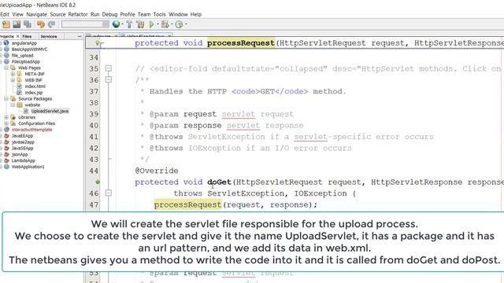
Task: Select the file_upload project
Action: [22, 56]
